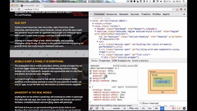Select the DOM Breakpoints sidebar tab
The width and height of the screenshot is (197, 111).
click(x=121, y=61)
